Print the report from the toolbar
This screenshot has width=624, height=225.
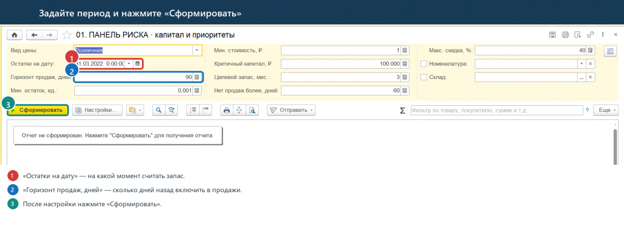[x=227, y=110]
